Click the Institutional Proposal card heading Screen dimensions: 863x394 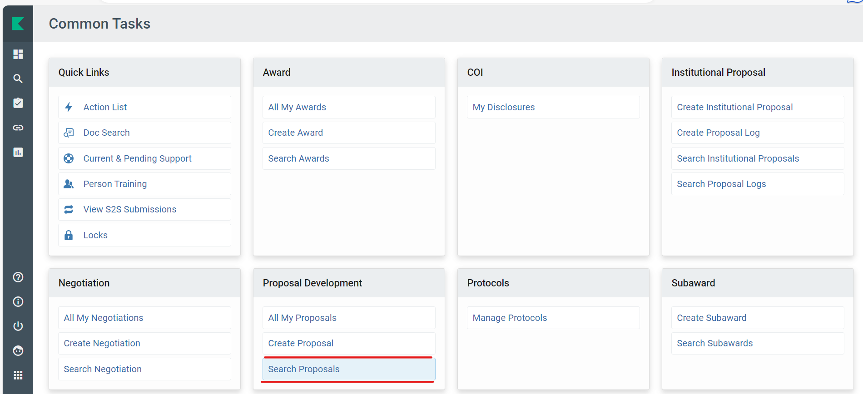718,72
